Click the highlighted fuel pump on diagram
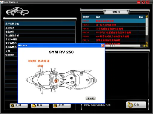The width and height of the screenshot is (153, 114). [x=56, y=80]
